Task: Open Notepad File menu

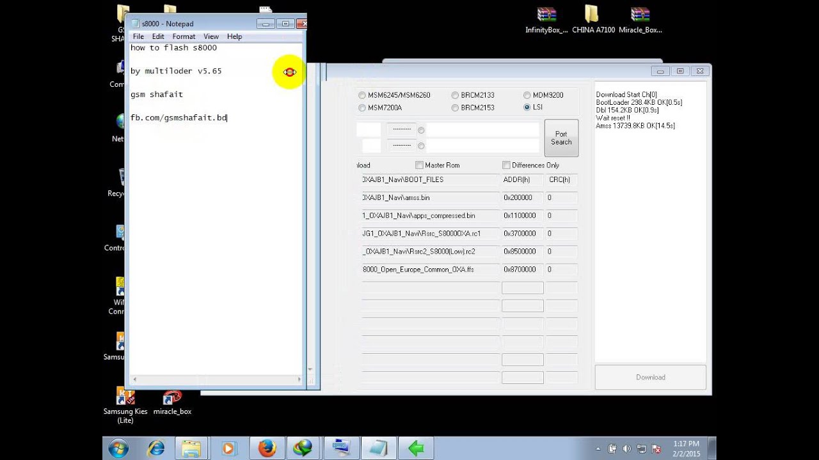Action: [x=138, y=36]
